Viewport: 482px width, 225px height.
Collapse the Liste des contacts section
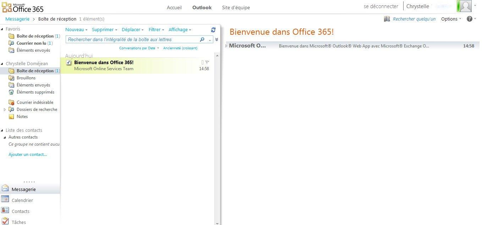coord(2,130)
